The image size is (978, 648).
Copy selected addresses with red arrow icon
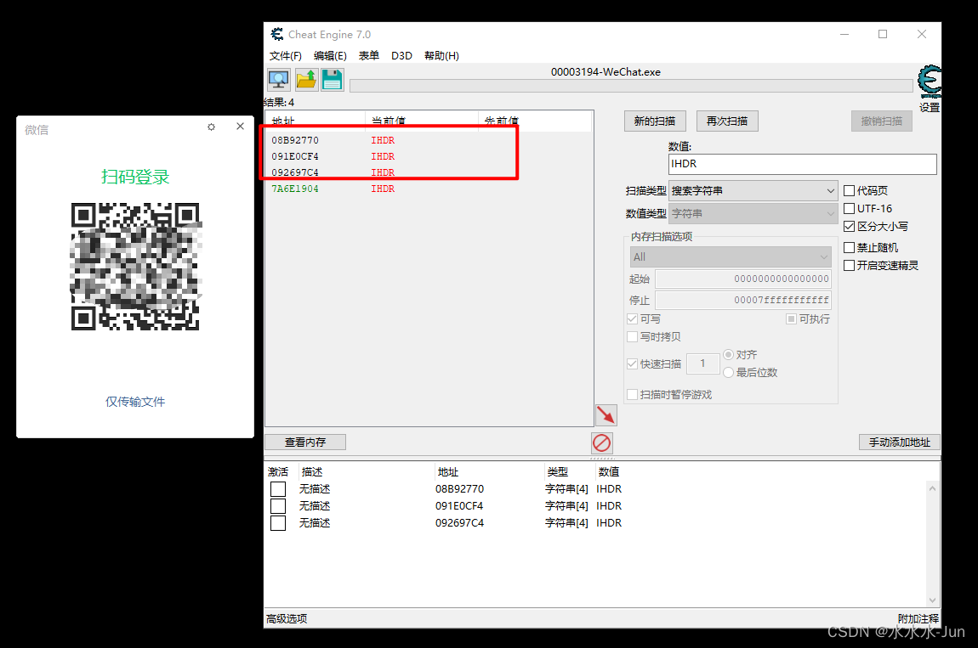pos(606,415)
